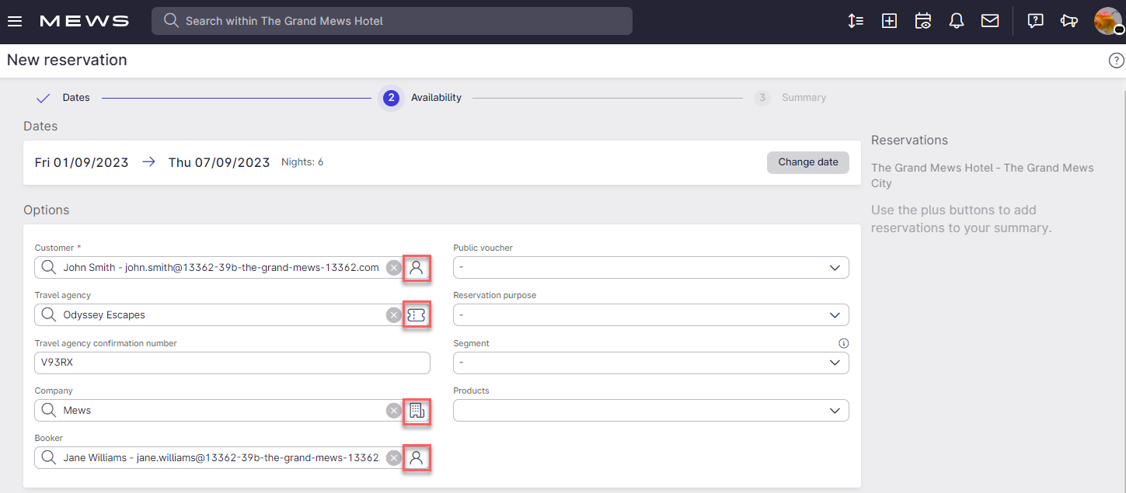Screen dimensions: 1126x493
Task: Click the task queue icon in top bar
Action: point(856,21)
